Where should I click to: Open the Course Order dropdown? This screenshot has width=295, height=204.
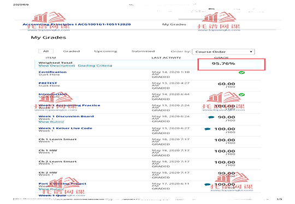[223, 52]
